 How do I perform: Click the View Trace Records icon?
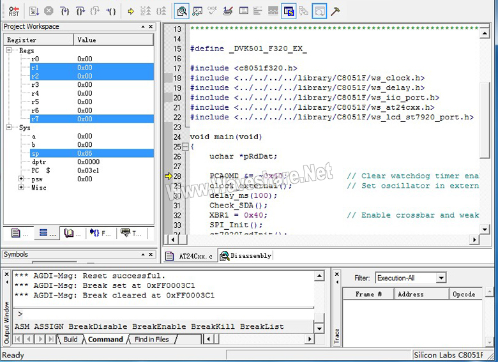pyautogui.click(x=161, y=11)
